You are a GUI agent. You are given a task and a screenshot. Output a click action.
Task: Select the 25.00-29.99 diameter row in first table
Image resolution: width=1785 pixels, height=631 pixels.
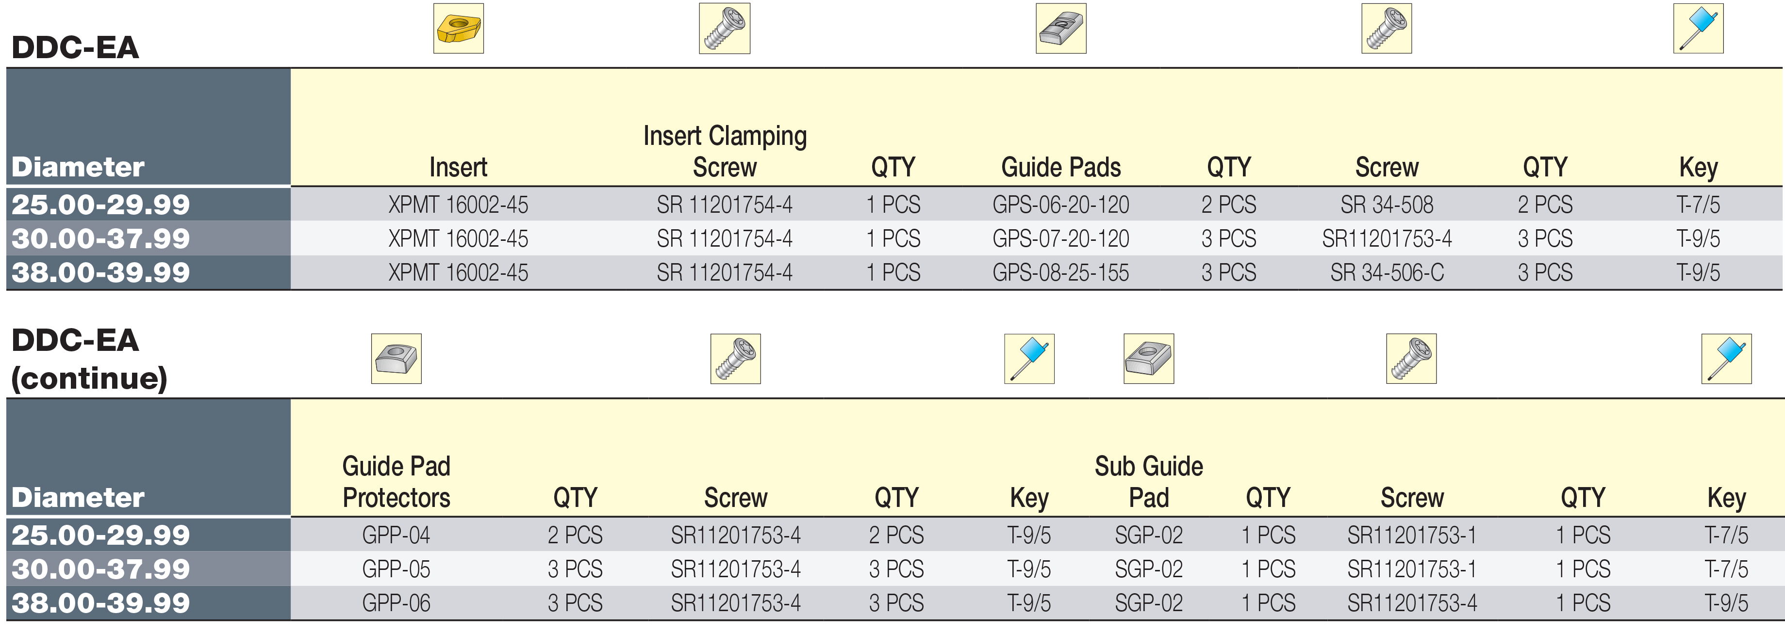[x=894, y=204]
